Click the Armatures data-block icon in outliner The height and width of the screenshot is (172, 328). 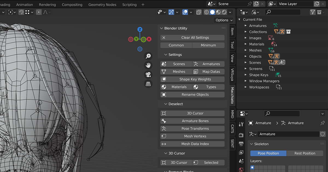pos(276,25)
